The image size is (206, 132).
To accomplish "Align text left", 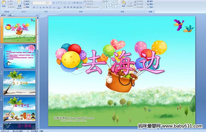I will (65, 7).
